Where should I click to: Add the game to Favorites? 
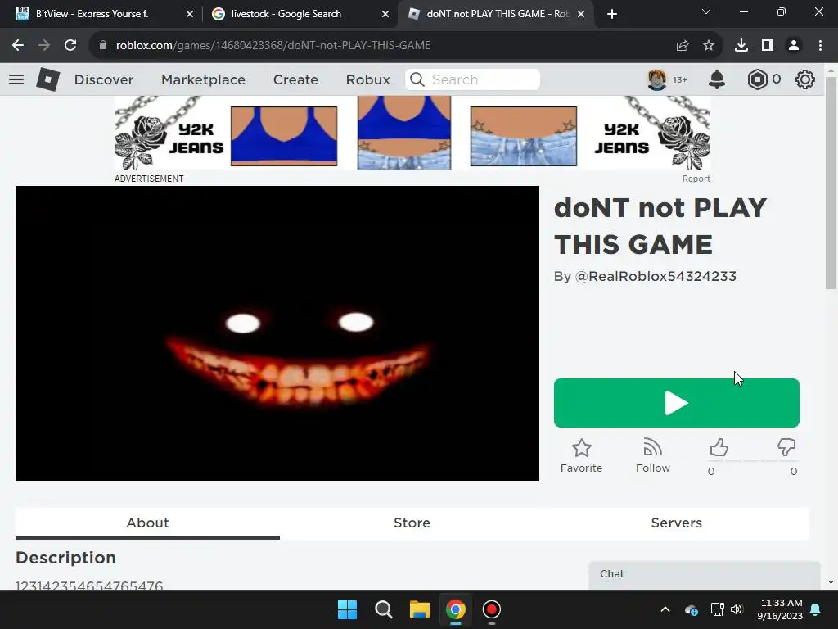(582, 455)
